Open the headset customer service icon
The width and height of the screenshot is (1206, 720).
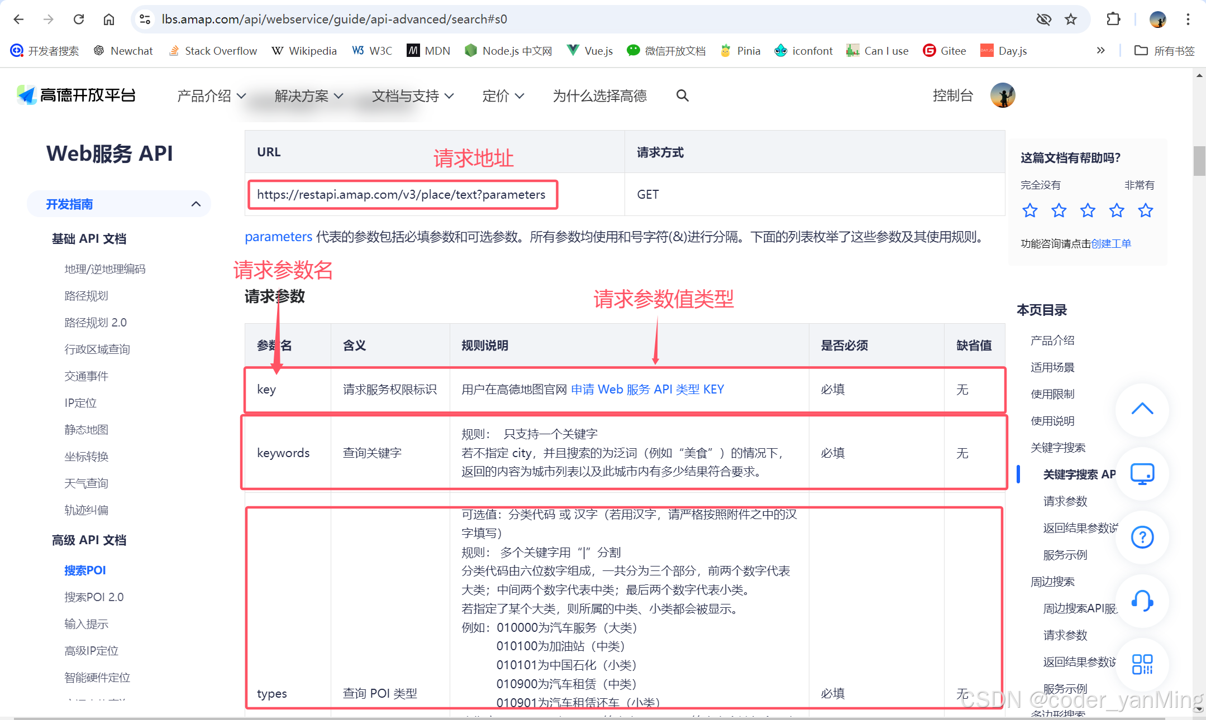(x=1142, y=601)
